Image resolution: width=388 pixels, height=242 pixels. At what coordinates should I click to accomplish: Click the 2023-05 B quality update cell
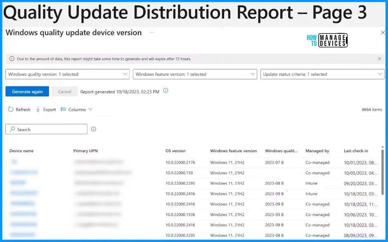coord(274,214)
